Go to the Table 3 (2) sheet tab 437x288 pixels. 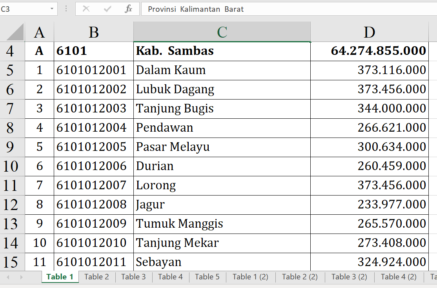349,277
